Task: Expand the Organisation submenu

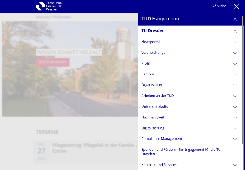Action: [235, 85]
